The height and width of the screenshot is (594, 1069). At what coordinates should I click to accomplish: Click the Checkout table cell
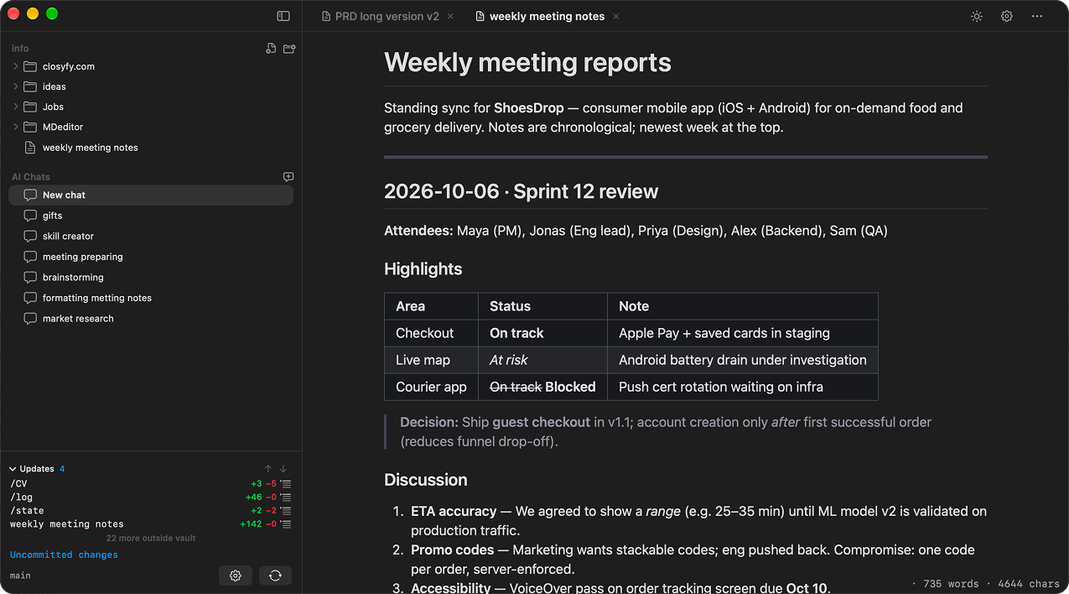(x=431, y=333)
